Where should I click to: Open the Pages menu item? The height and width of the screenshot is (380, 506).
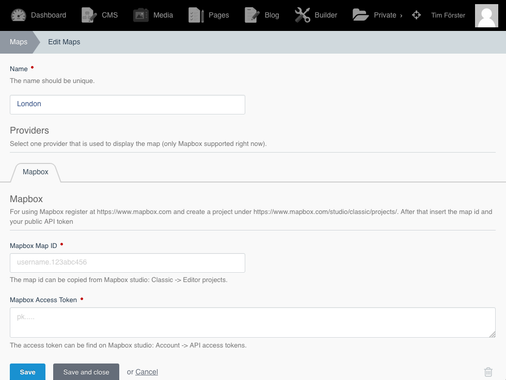click(x=219, y=15)
